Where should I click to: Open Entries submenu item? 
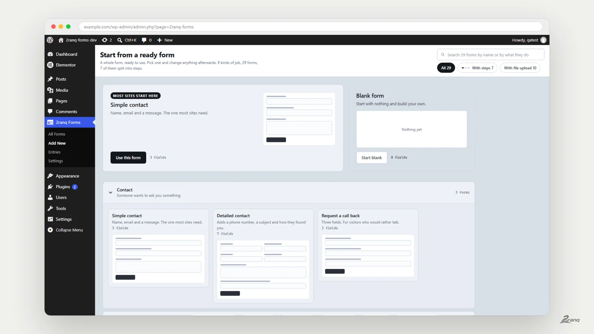(54, 152)
